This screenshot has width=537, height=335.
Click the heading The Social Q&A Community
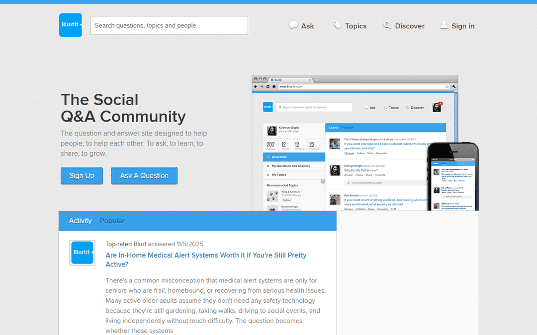(123, 108)
